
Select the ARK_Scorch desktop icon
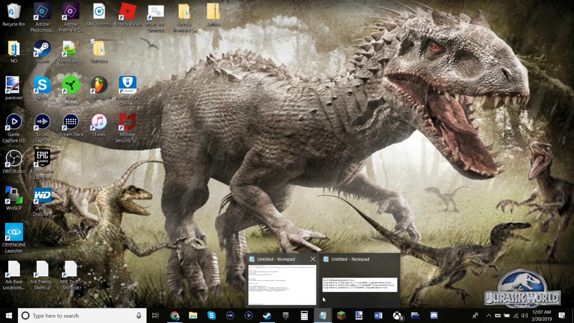click(99, 15)
